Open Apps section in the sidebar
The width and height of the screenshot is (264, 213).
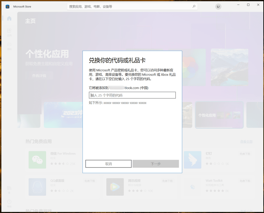tap(9, 32)
